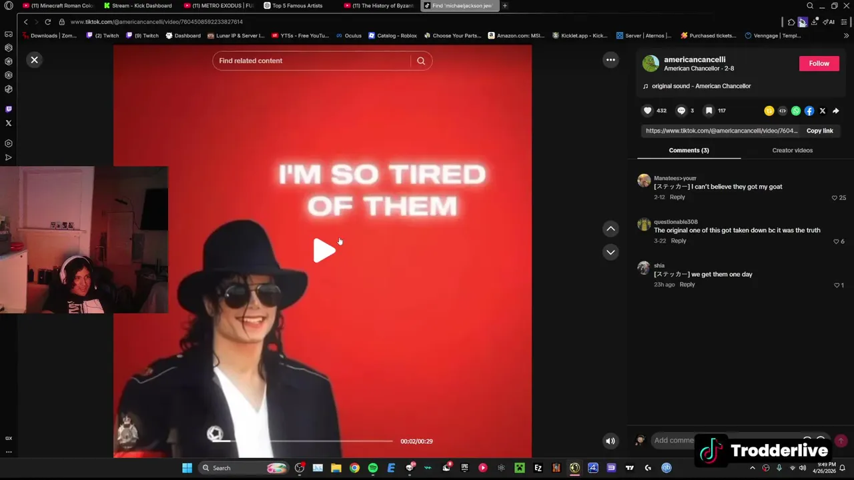Click the search magnifier in related content
Screen dimensions: 854x480
pyautogui.click(x=421, y=61)
